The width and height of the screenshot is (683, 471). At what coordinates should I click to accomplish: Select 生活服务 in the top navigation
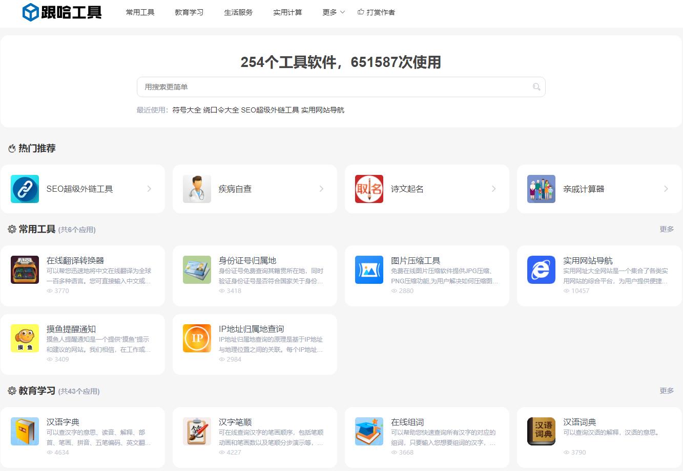[x=238, y=12]
